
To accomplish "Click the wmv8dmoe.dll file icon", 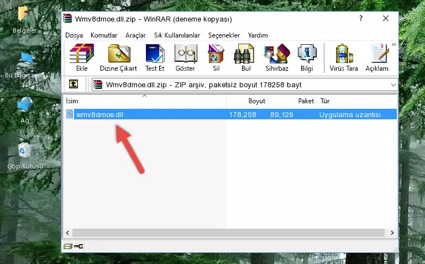I will [70, 114].
